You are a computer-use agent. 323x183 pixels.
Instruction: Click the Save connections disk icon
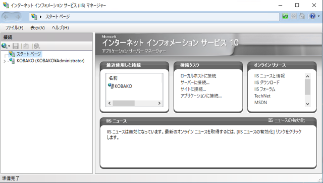(x=16, y=46)
